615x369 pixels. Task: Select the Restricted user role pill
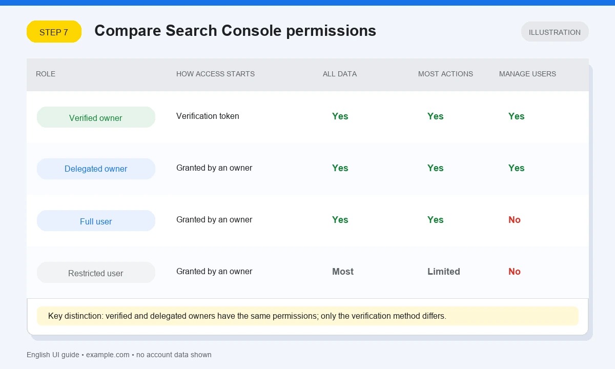point(96,273)
